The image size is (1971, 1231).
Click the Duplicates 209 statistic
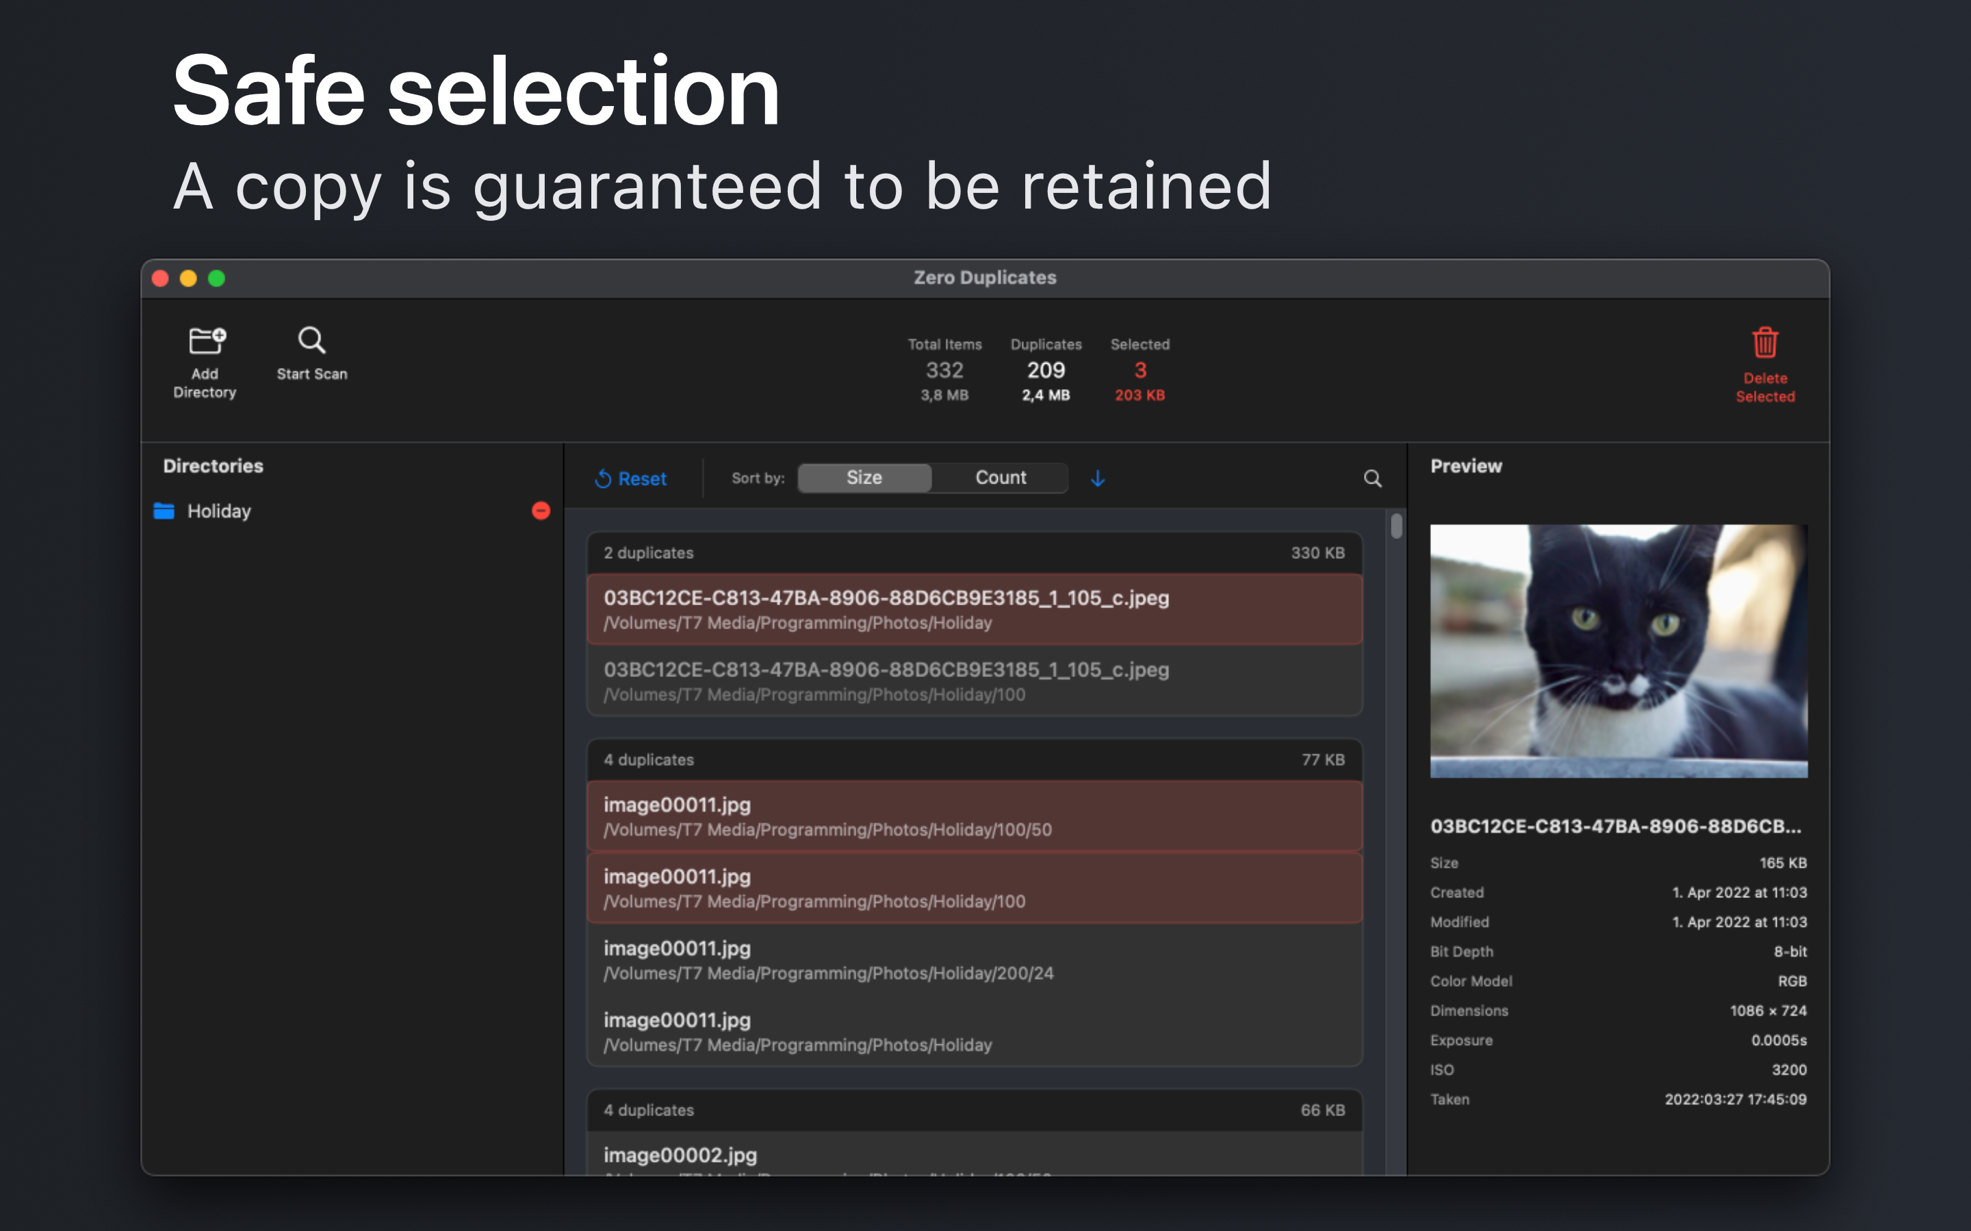click(1046, 369)
